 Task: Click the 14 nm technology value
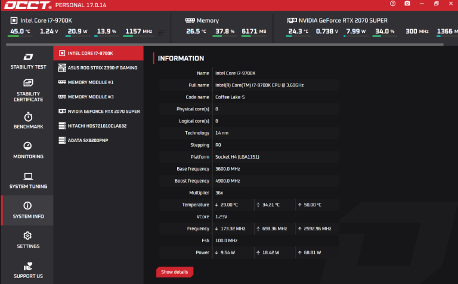click(x=222, y=133)
